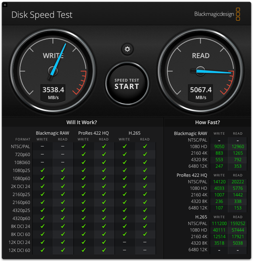This screenshot has height=261, width=253.
Task: Click the 2160p60 format row label
Action: pyautogui.click(x=21, y=202)
